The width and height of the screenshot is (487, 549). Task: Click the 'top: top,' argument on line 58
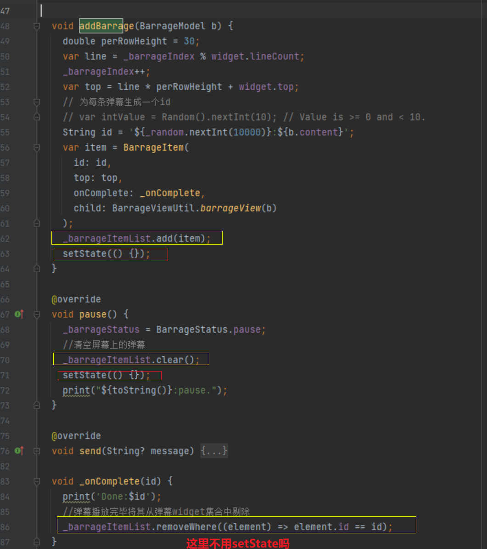point(98,178)
